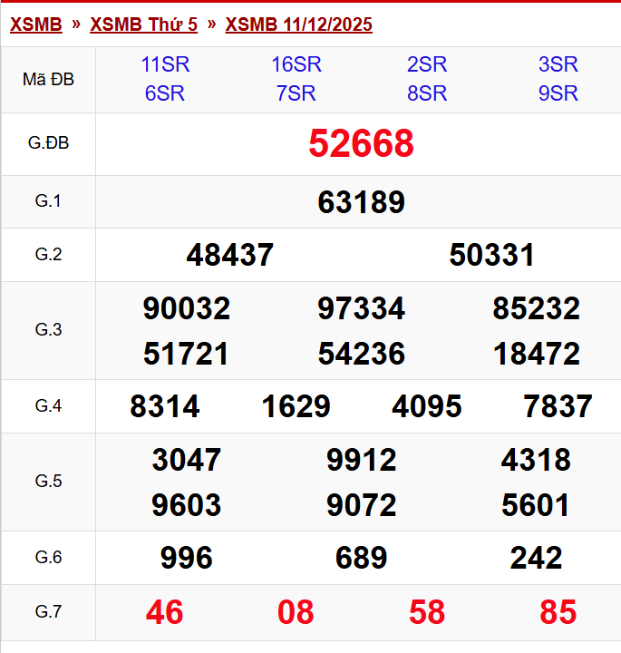This screenshot has height=653, width=621.
Task: Click the Mã ĐB row header
Action: [48, 79]
